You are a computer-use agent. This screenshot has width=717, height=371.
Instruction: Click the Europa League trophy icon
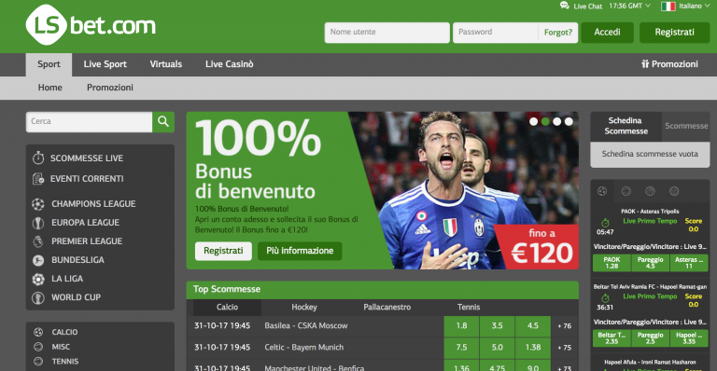[x=38, y=223]
